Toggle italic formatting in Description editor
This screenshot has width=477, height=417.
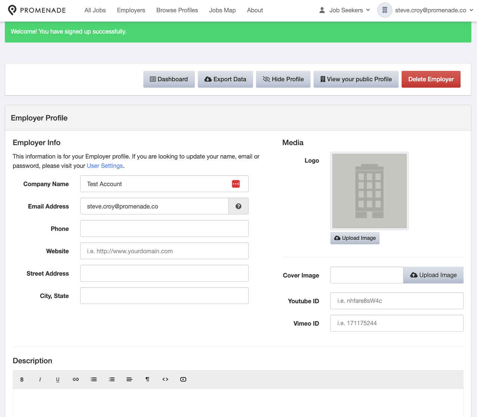tap(40, 379)
